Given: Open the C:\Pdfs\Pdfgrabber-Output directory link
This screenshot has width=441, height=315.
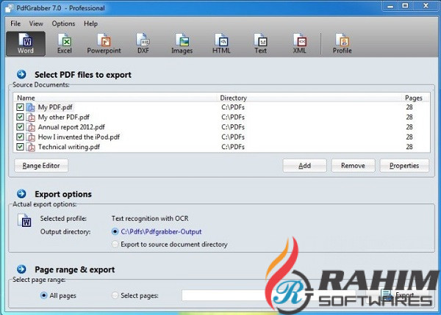Looking at the screenshot, I should coord(161,232).
